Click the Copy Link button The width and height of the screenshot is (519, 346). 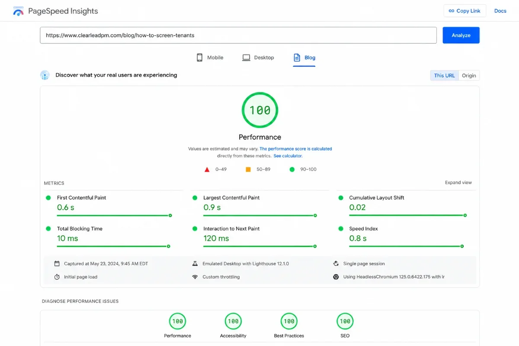point(465,11)
